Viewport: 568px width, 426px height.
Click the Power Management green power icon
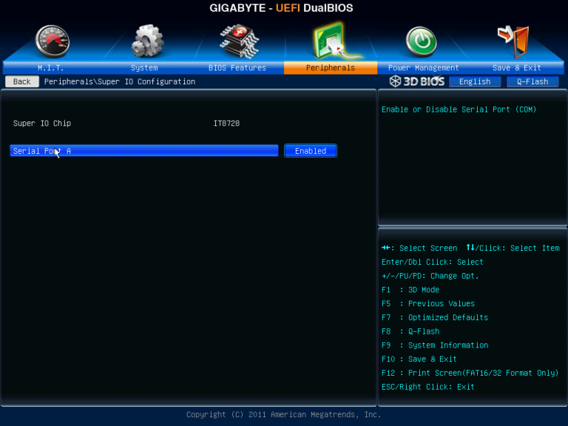point(421,41)
